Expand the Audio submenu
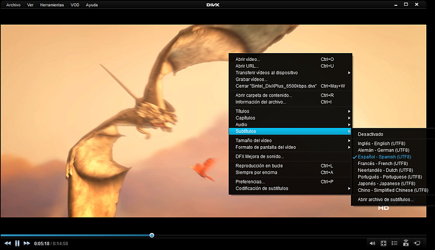This screenshot has height=250, width=435. (x=290, y=125)
